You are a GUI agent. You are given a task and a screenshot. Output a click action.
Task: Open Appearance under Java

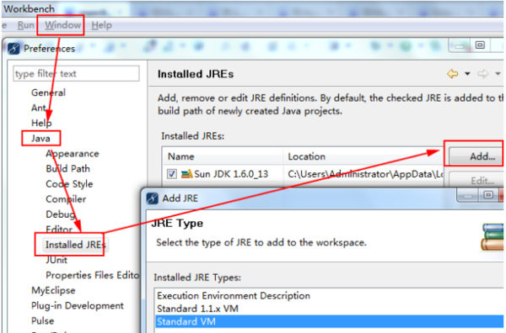tap(73, 154)
